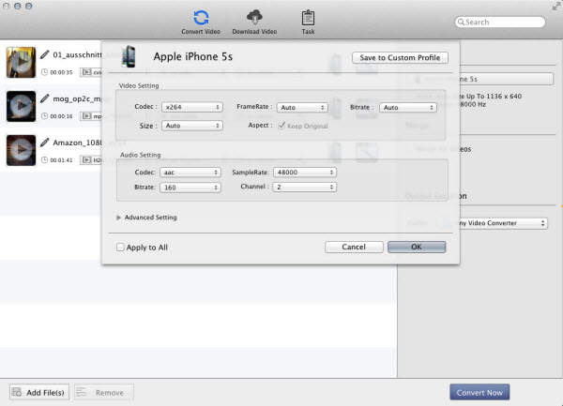
Task: Cancel the profile settings dialog
Action: pyautogui.click(x=354, y=247)
